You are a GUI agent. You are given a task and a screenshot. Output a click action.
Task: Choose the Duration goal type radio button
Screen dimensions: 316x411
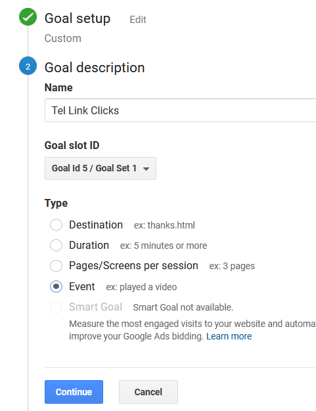(x=56, y=246)
